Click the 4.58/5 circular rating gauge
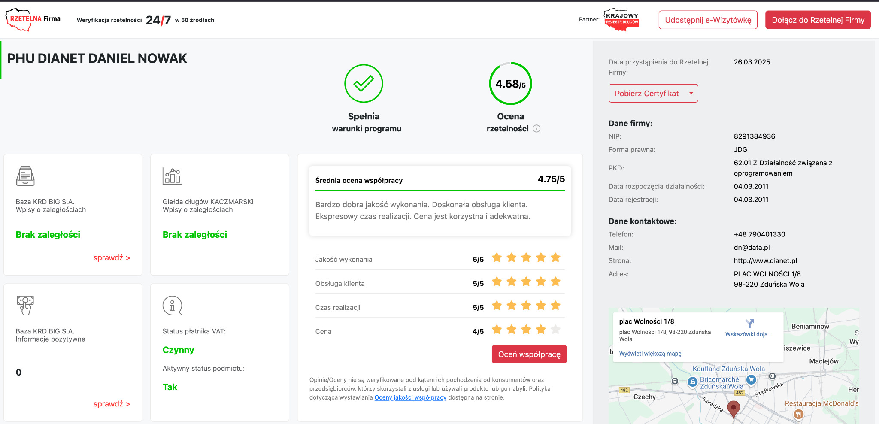Screen dimensions: 879x424 (510, 84)
